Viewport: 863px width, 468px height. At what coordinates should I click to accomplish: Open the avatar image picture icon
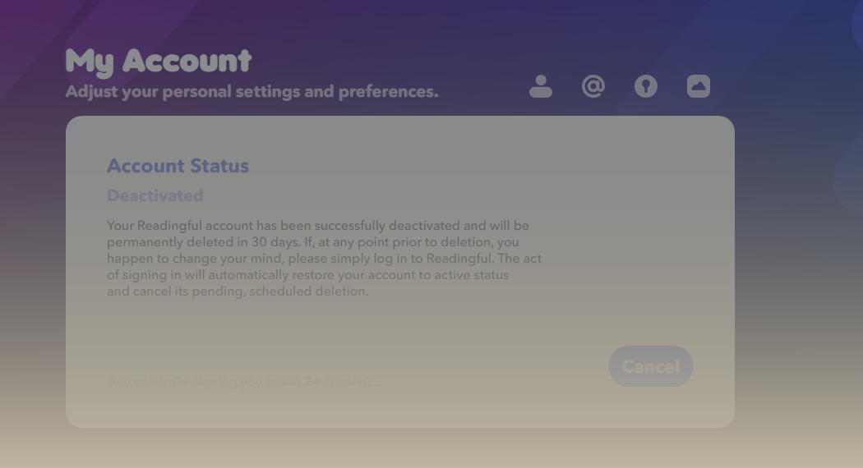tap(699, 86)
